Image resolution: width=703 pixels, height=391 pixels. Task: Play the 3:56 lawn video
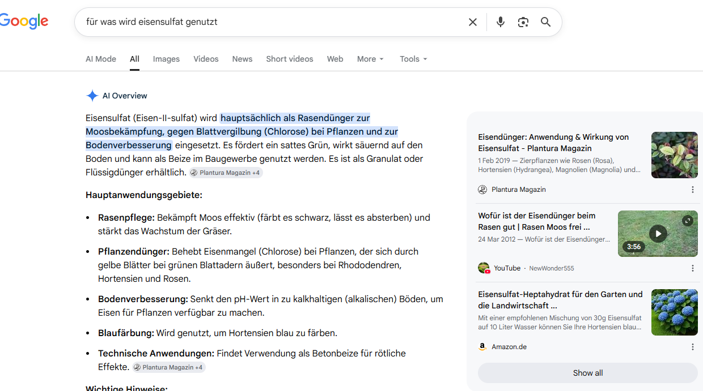(x=658, y=234)
